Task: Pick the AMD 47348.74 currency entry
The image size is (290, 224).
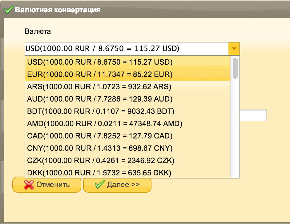Action: pyautogui.click(x=105, y=124)
